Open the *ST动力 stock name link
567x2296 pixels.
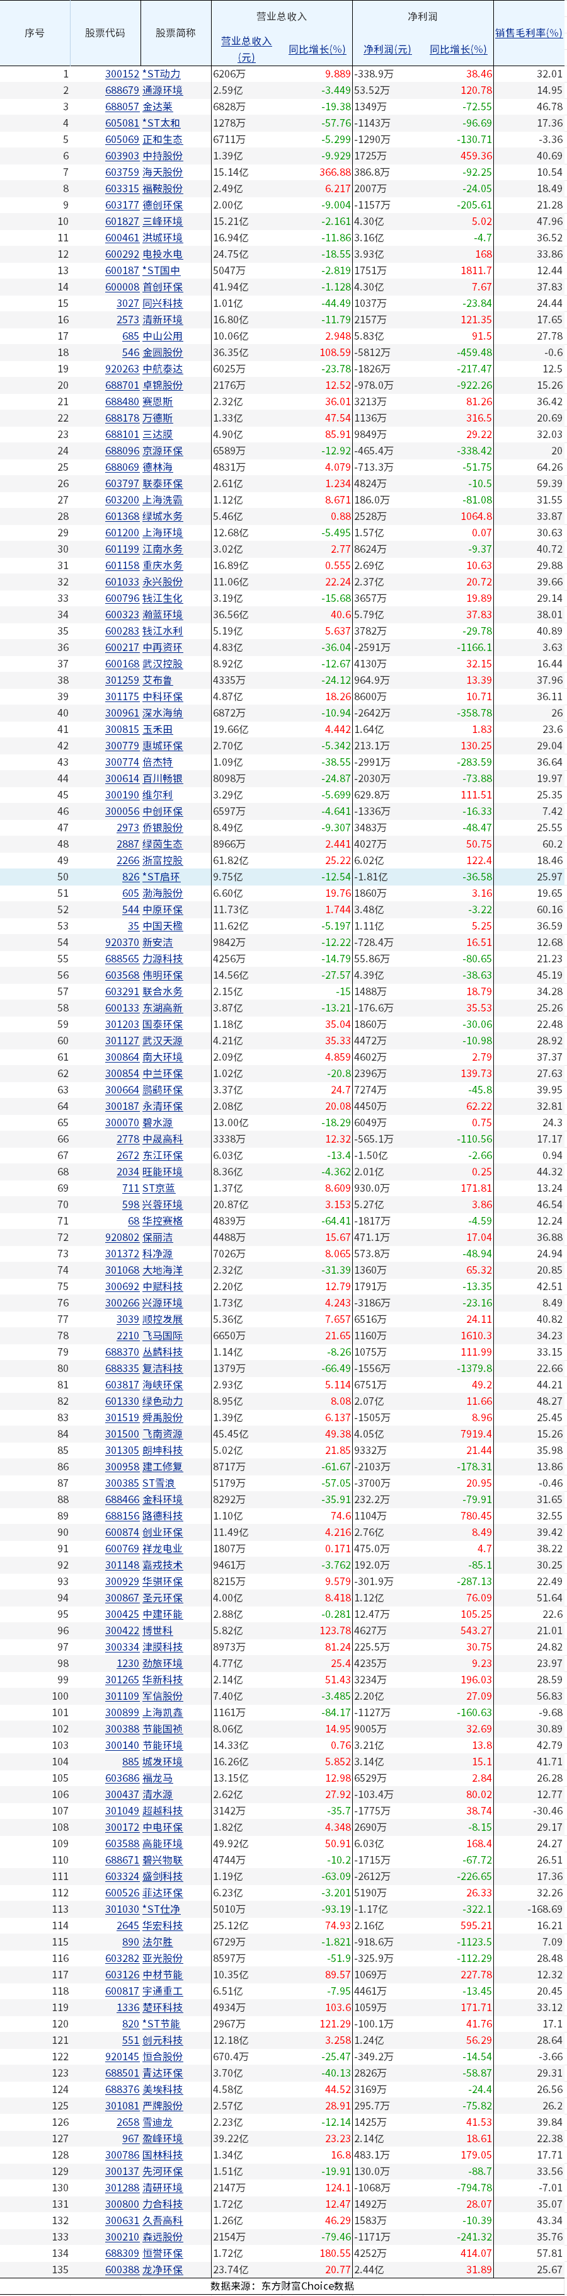(x=161, y=74)
